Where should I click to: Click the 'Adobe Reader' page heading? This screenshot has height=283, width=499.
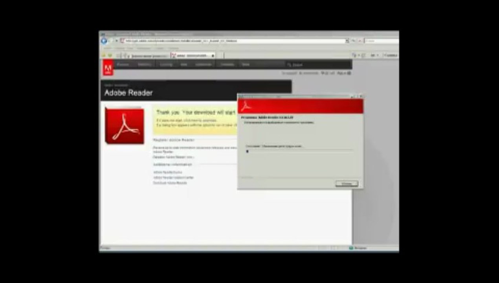[x=128, y=93]
